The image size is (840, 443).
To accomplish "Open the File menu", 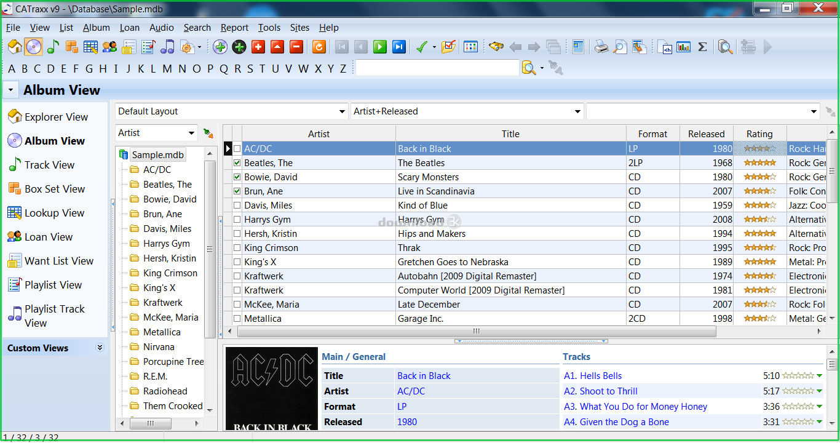I will tap(13, 28).
